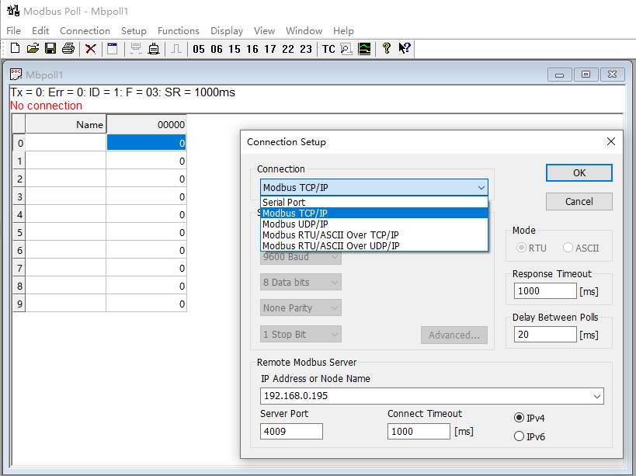Select the RTU mode radio button
The image size is (636, 476).
pos(521,248)
